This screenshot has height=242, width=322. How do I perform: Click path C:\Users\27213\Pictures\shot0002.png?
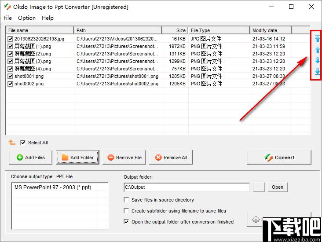pos(117,84)
